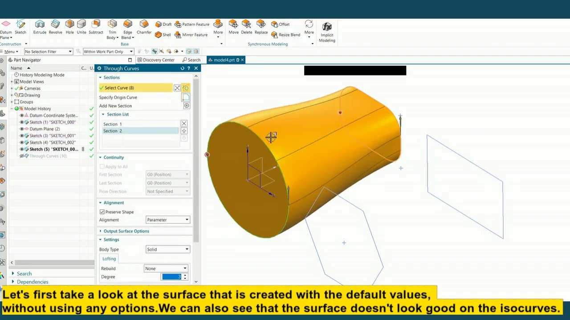The height and width of the screenshot is (320, 570).
Task: Open the Mirror Feature tool
Action: pyautogui.click(x=191, y=35)
